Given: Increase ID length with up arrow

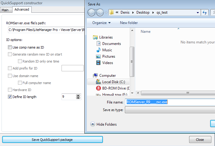Looking at the screenshot, I should pyautogui.click(x=78, y=95).
